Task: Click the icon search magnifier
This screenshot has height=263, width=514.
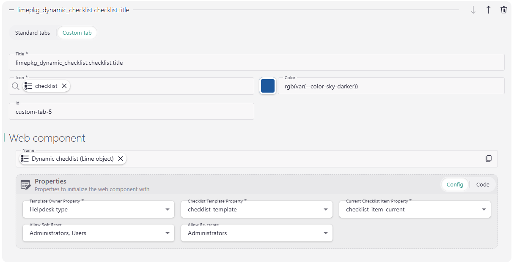Action: [15, 86]
